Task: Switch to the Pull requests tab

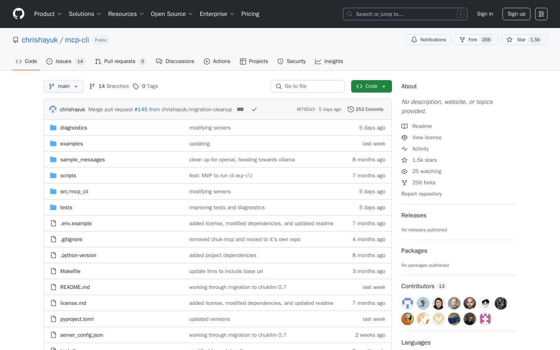Action: (120, 61)
